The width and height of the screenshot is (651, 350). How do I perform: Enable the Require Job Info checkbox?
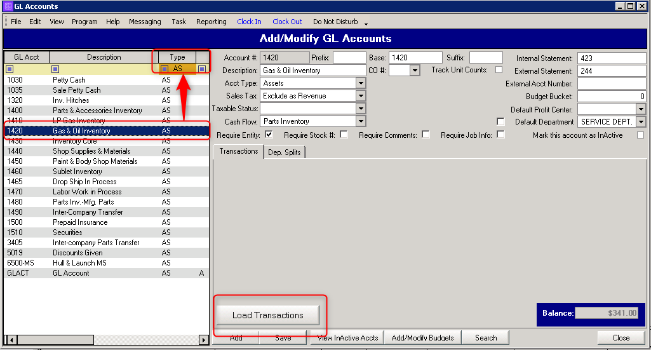pyautogui.click(x=500, y=135)
